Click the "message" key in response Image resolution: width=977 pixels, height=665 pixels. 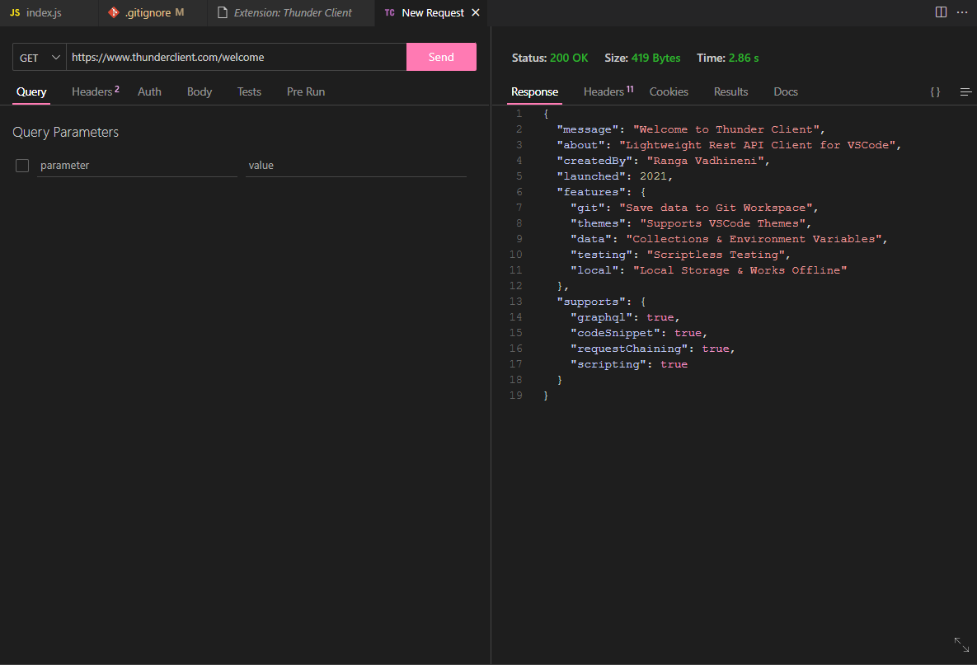(588, 129)
